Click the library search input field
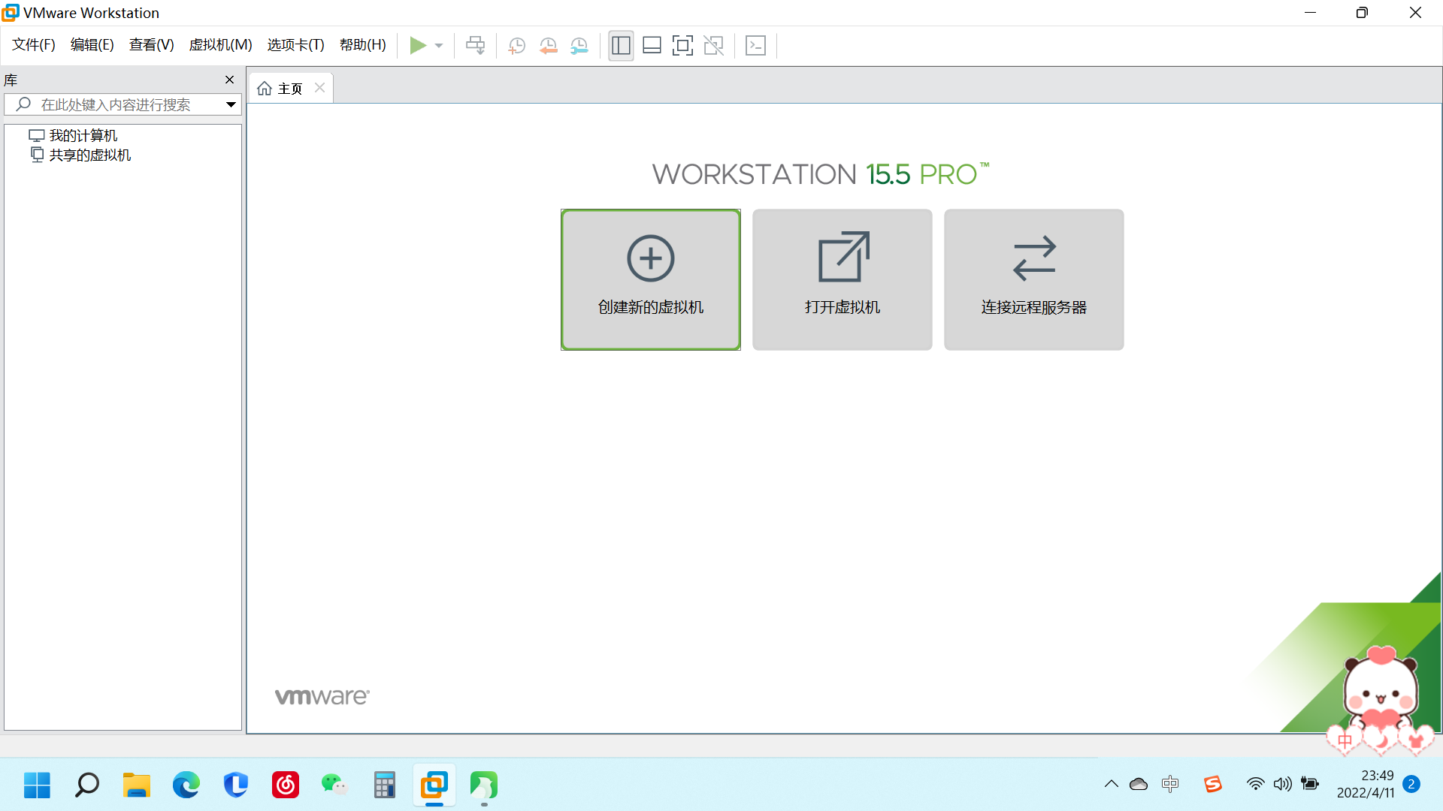 pos(120,104)
